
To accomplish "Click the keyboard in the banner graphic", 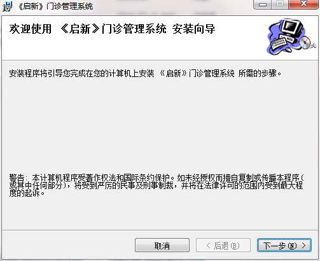I will [x=279, y=43].
